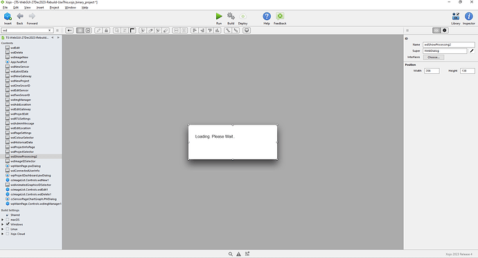Click the pencil icon beside the Super field
Screen dimensions: 478x258
[472, 51]
